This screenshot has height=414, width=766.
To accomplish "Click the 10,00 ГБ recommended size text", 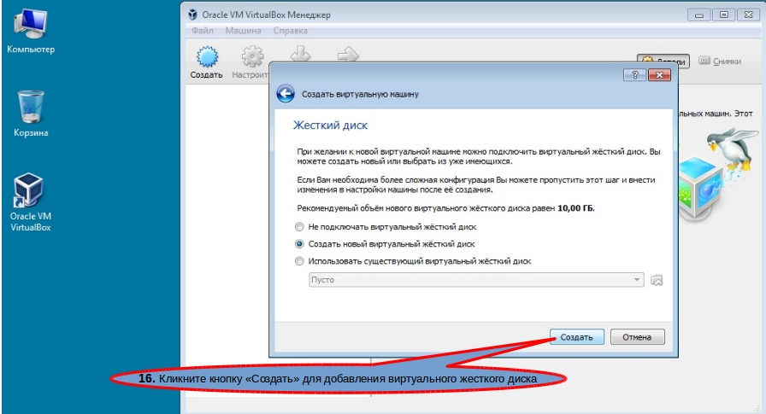I will [x=575, y=208].
